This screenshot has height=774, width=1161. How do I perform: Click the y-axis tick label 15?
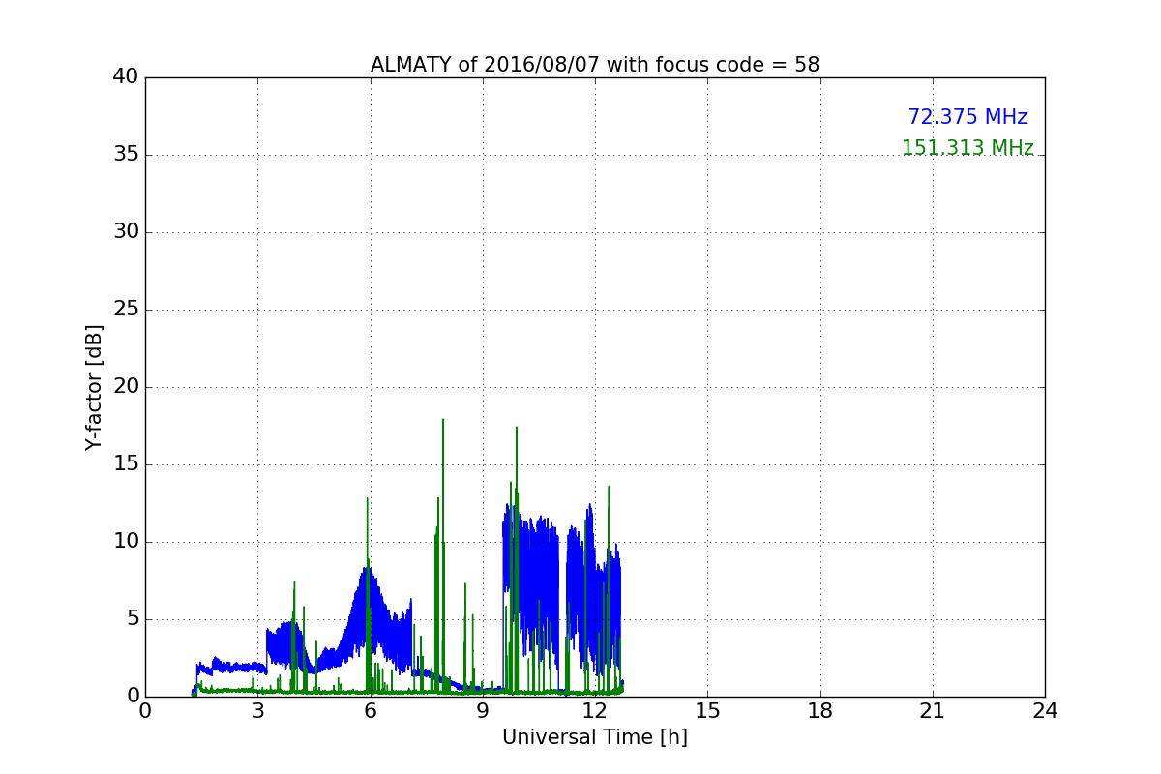[126, 464]
